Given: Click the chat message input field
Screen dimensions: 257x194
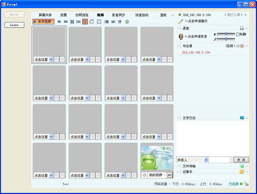Looking at the screenshot, I should tap(219, 160).
